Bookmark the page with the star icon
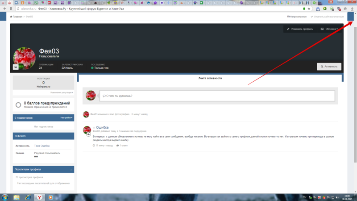 309,8
